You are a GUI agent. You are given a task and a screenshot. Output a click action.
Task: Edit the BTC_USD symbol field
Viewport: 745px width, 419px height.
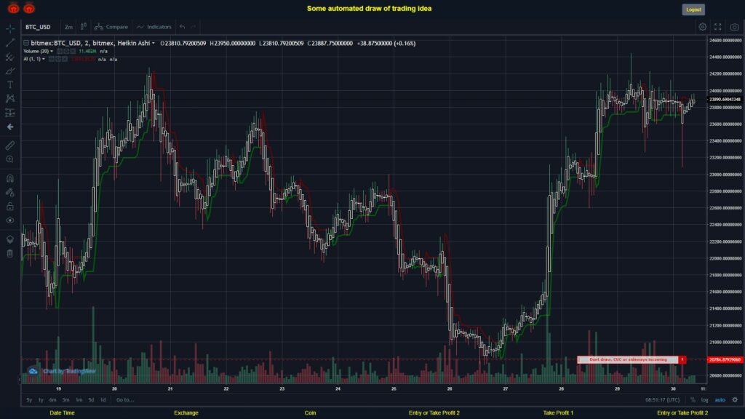point(38,27)
